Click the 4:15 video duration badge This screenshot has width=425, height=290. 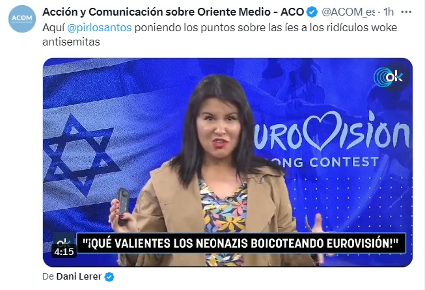coord(64,252)
